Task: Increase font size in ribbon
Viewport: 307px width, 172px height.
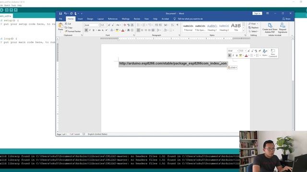Action: pyautogui.click(x=109, y=25)
